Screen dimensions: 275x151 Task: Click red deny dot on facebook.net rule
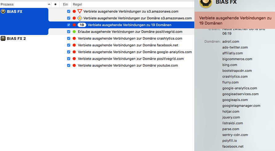click(x=74, y=45)
